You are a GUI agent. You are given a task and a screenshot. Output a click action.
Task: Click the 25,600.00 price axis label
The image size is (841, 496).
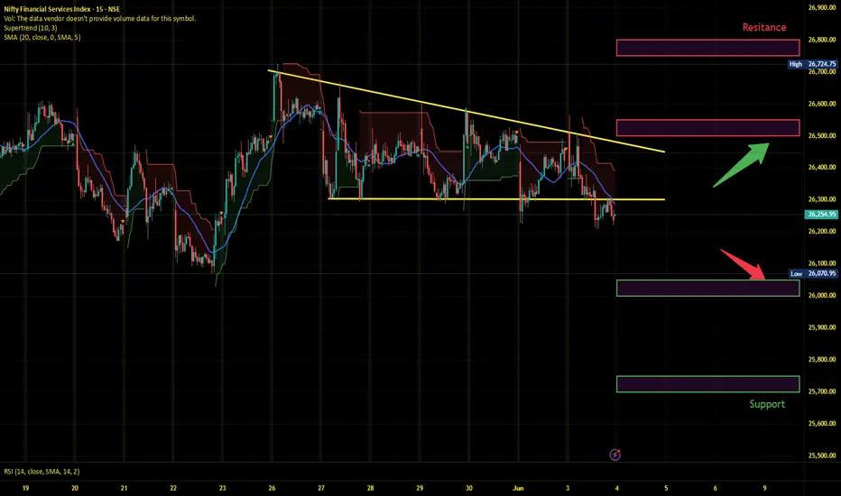822,423
